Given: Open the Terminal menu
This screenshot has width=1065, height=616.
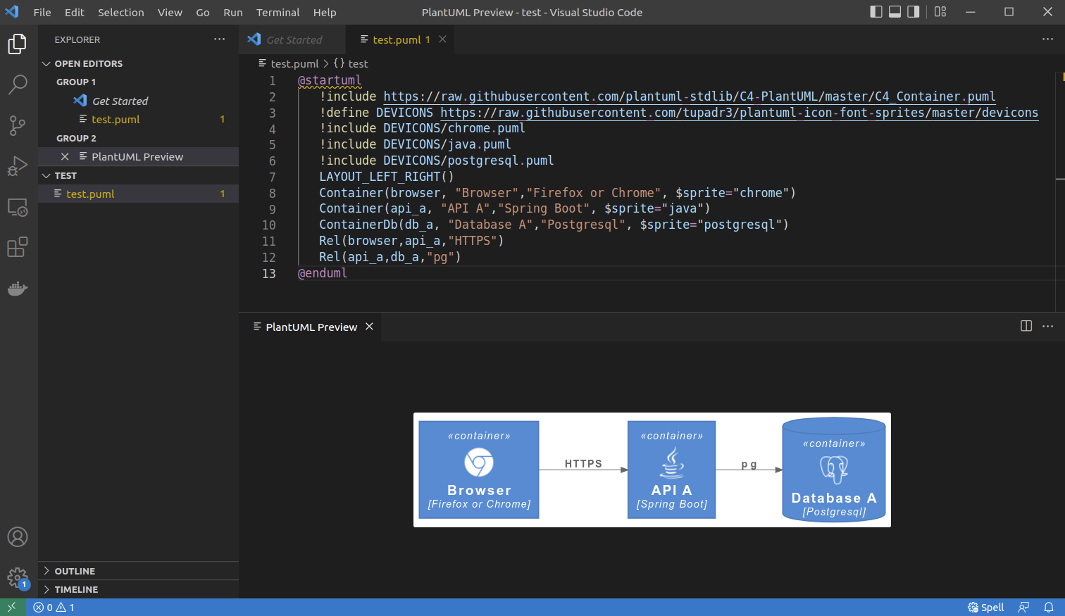Looking at the screenshot, I should point(278,12).
